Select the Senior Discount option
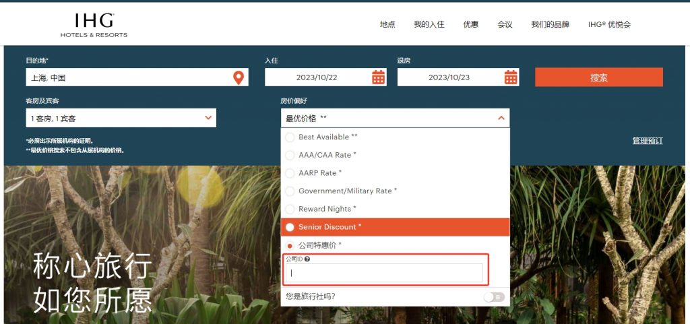The image size is (690, 324). [395, 227]
